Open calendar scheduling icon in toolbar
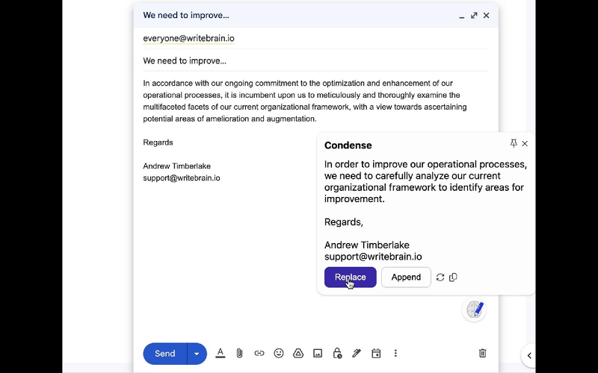 point(376,354)
